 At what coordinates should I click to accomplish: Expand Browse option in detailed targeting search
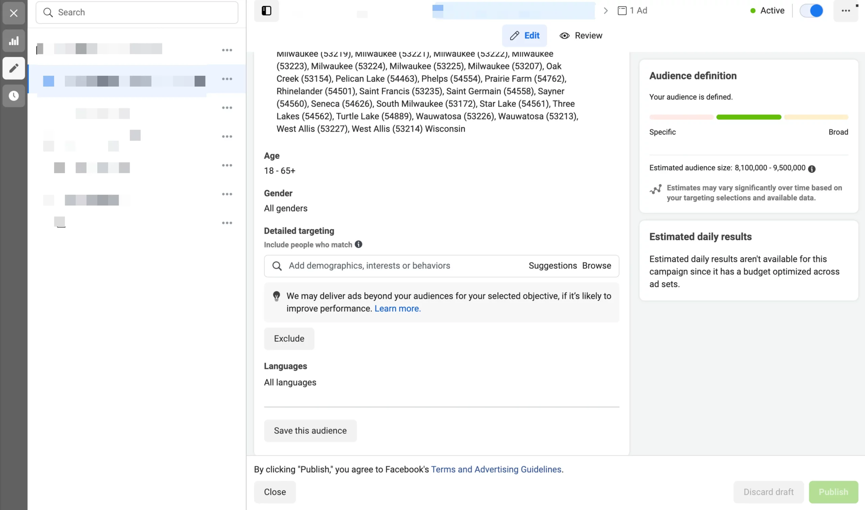click(596, 265)
